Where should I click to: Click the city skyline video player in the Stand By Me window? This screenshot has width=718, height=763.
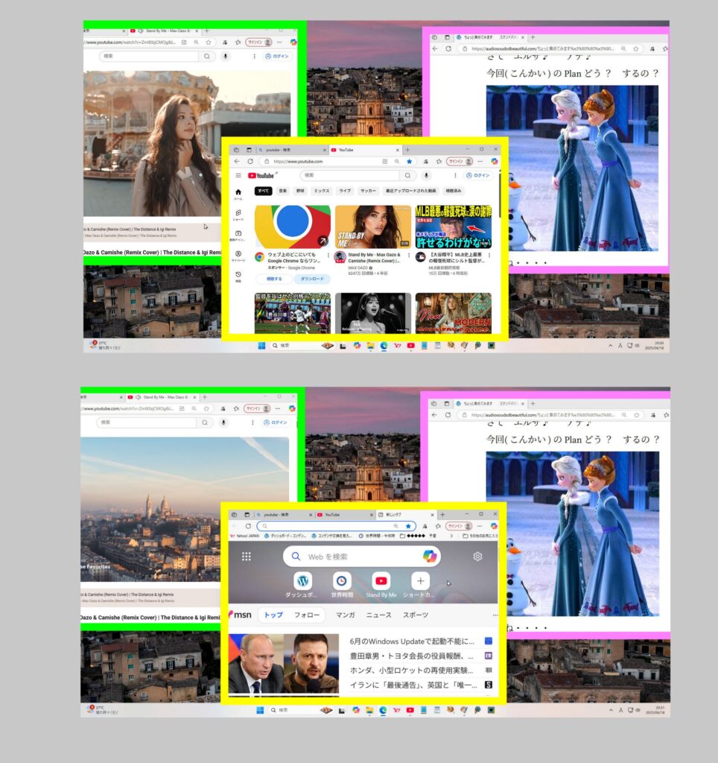185,509
